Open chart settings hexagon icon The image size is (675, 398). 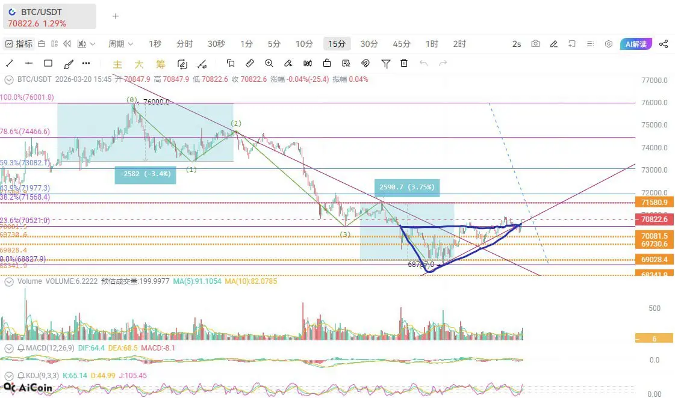click(609, 44)
